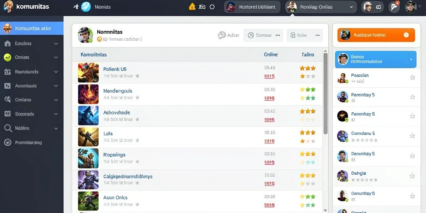Viewport: 426px width, 213px height.
Task: Click the Nomnitas profile avatar in panel
Action: coord(85,35)
